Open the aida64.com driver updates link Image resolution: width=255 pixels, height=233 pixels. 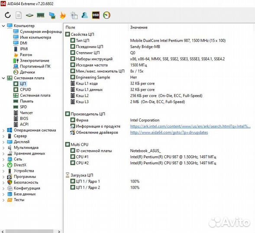(169, 132)
